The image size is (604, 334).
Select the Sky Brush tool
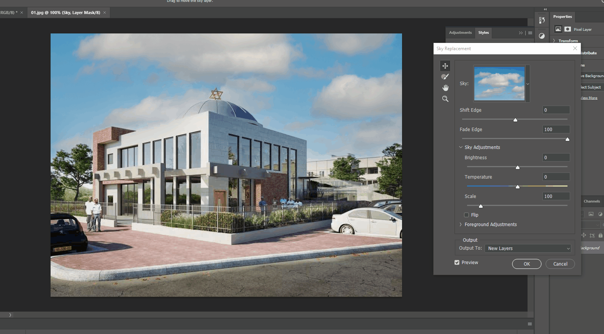pos(445,77)
